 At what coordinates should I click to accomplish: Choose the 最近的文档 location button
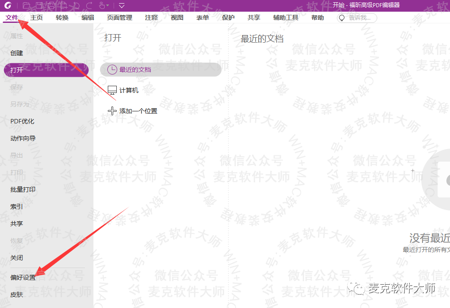(x=161, y=70)
